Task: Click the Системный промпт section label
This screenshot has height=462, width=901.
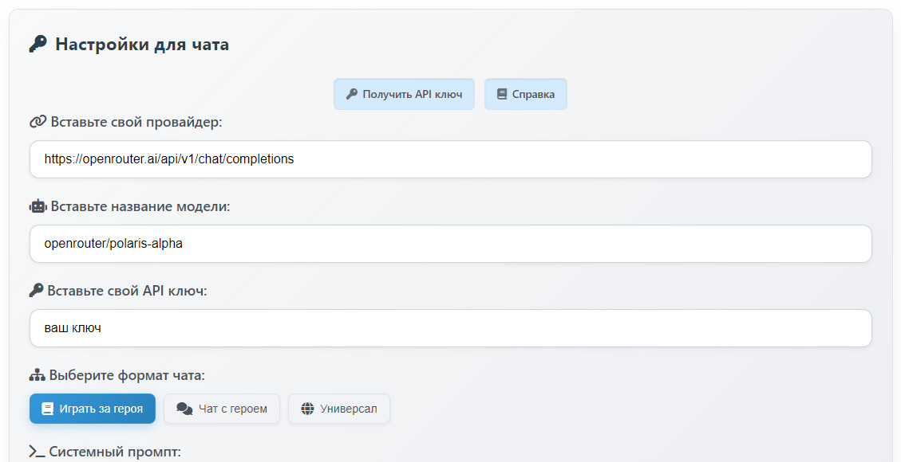Action: coord(115,452)
